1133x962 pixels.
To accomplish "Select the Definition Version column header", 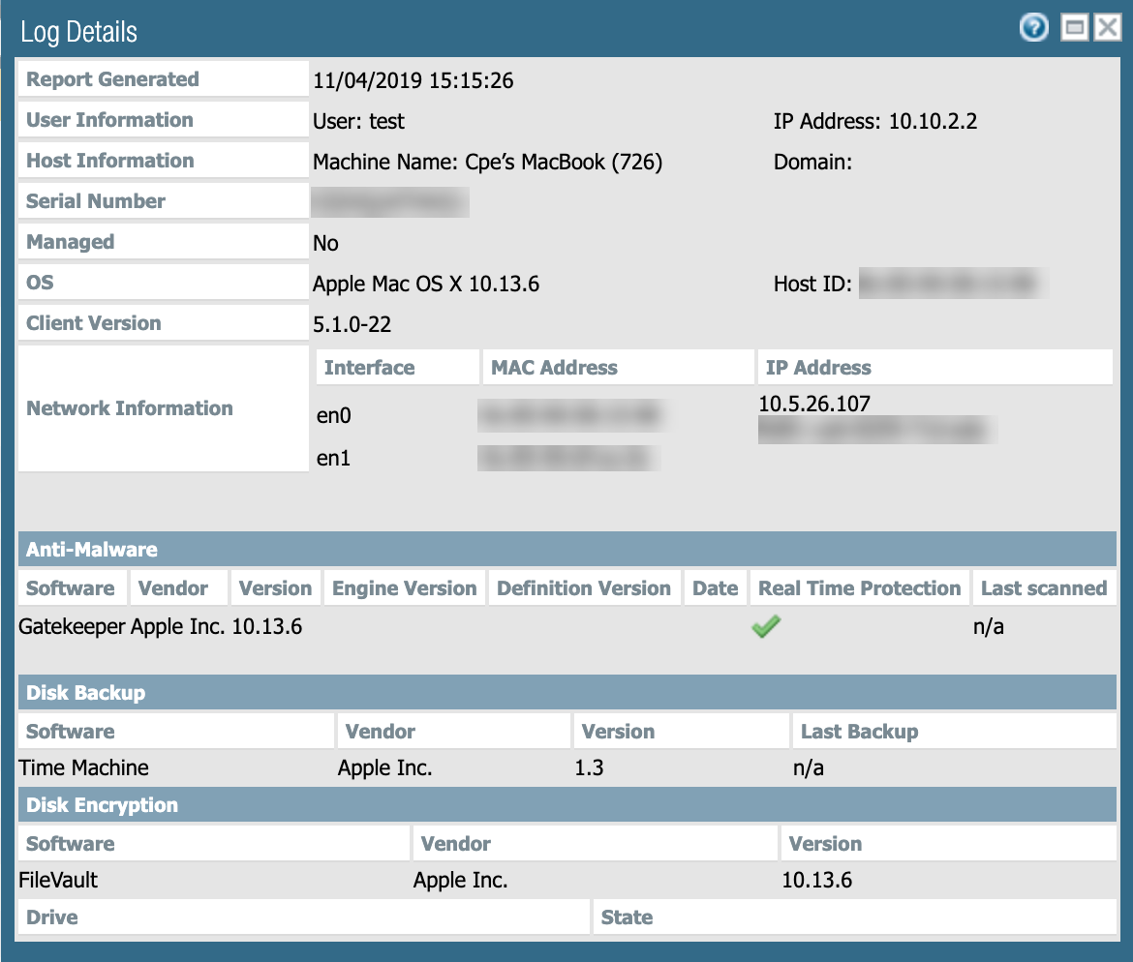I will pyautogui.click(x=583, y=588).
